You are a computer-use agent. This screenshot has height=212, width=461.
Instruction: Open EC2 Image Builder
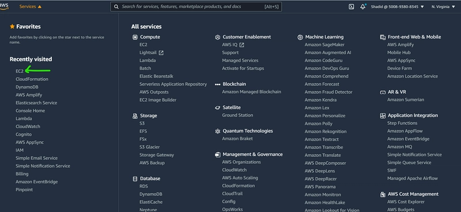pyautogui.click(x=158, y=100)
